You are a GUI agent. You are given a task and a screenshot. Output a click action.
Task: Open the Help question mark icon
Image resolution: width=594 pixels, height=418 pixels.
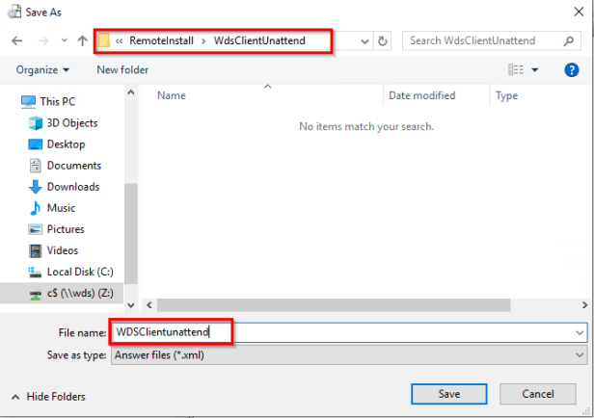click(x=572, y=69)
